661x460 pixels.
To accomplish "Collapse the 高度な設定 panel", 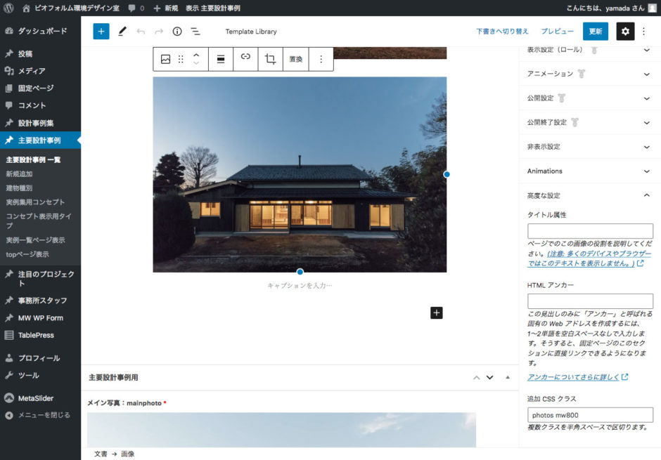I will (590, 196).
